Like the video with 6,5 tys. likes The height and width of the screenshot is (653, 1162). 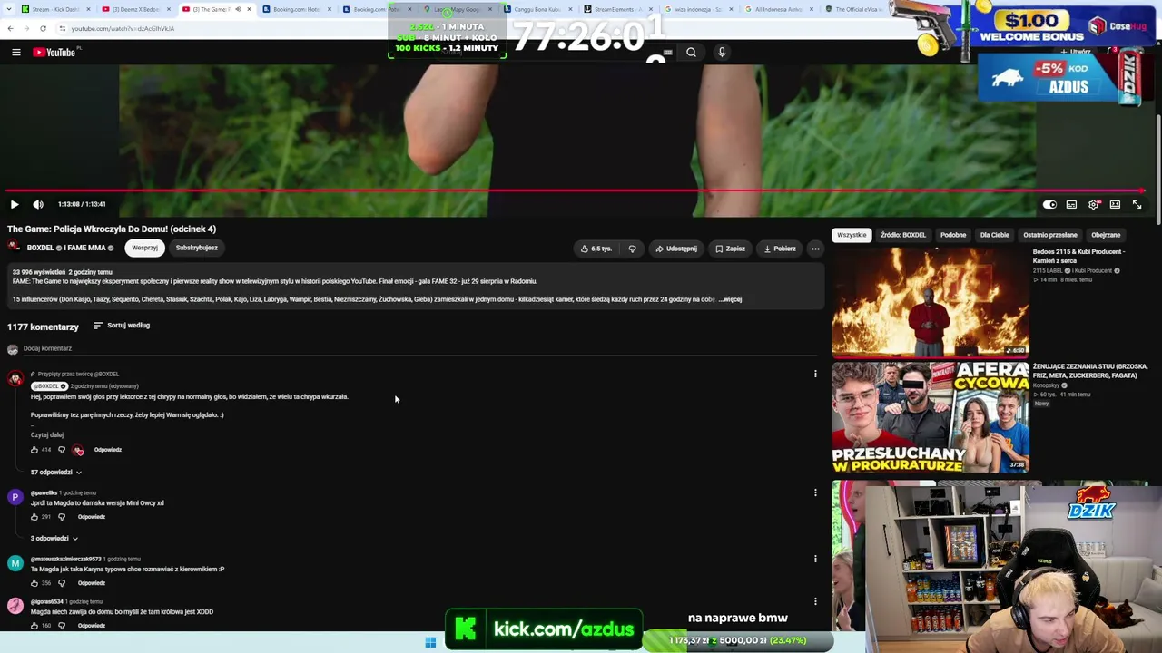coord(596,249)
